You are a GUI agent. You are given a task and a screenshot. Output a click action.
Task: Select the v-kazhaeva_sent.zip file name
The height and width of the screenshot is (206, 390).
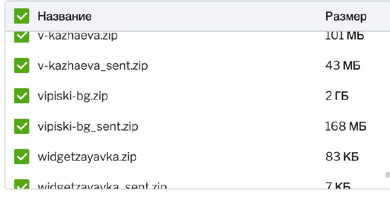(x=93, y=66)
